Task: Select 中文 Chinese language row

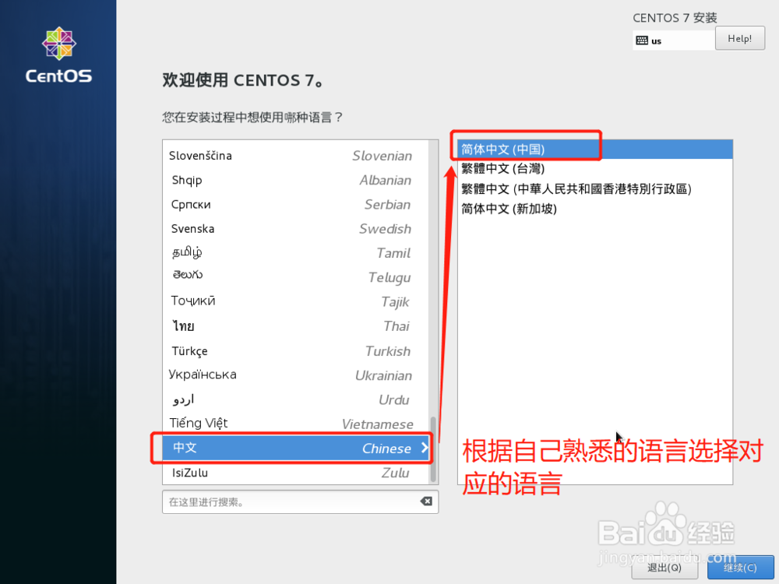Action: click(295, 448)
